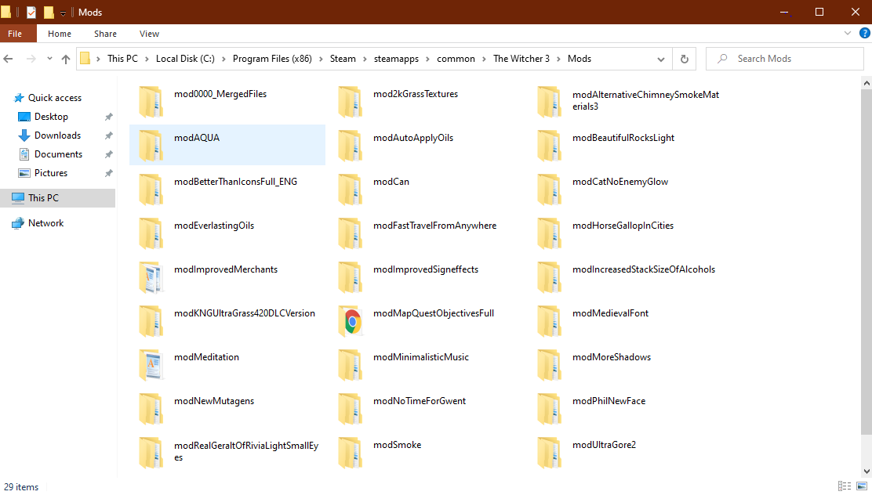Select the modNewMutagens folder icon
The width and height of the screenshot is (872, 495).
click(151, 409)
